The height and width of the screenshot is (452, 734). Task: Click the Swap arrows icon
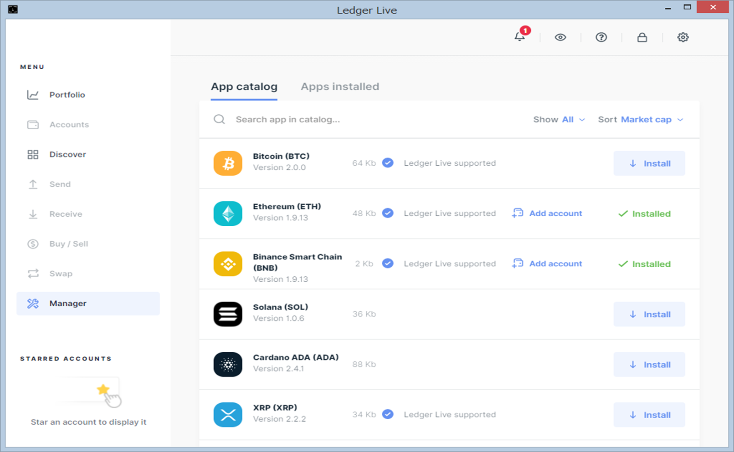point(33,274)
